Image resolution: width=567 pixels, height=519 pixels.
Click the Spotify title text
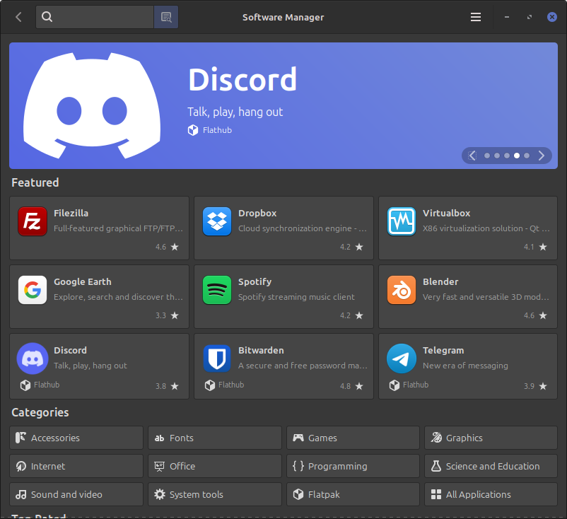click(255, 281)
